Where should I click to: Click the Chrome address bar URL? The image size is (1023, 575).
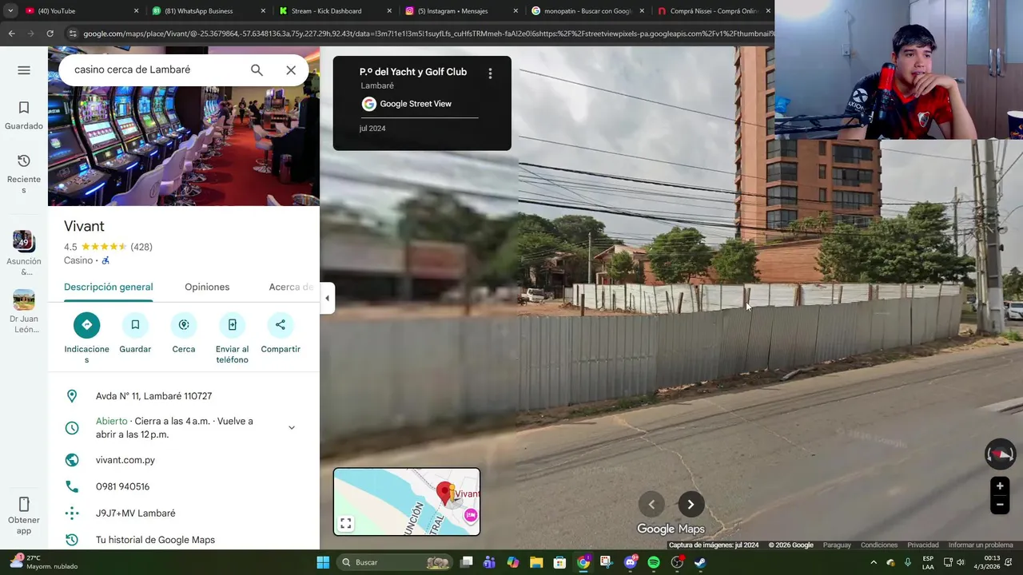pyautogui.click(x=428, y=34)
